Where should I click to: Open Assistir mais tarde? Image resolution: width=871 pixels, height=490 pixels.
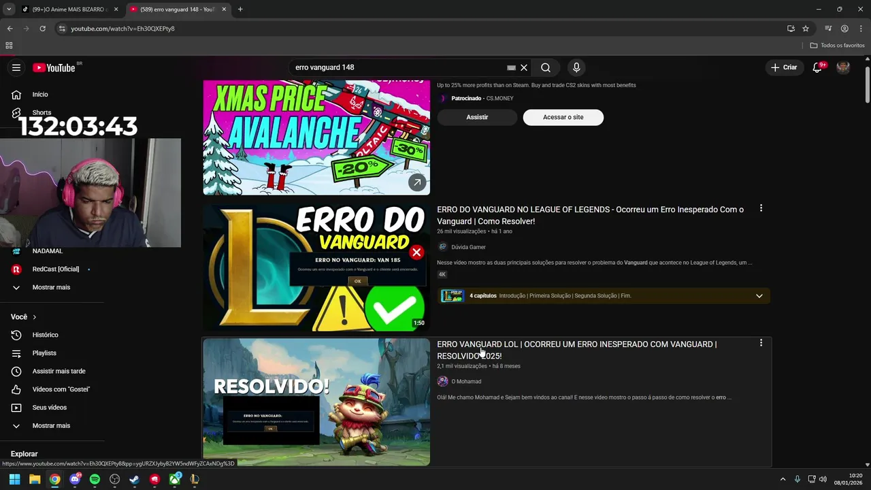pyautogui.click(x=59, y=371)
